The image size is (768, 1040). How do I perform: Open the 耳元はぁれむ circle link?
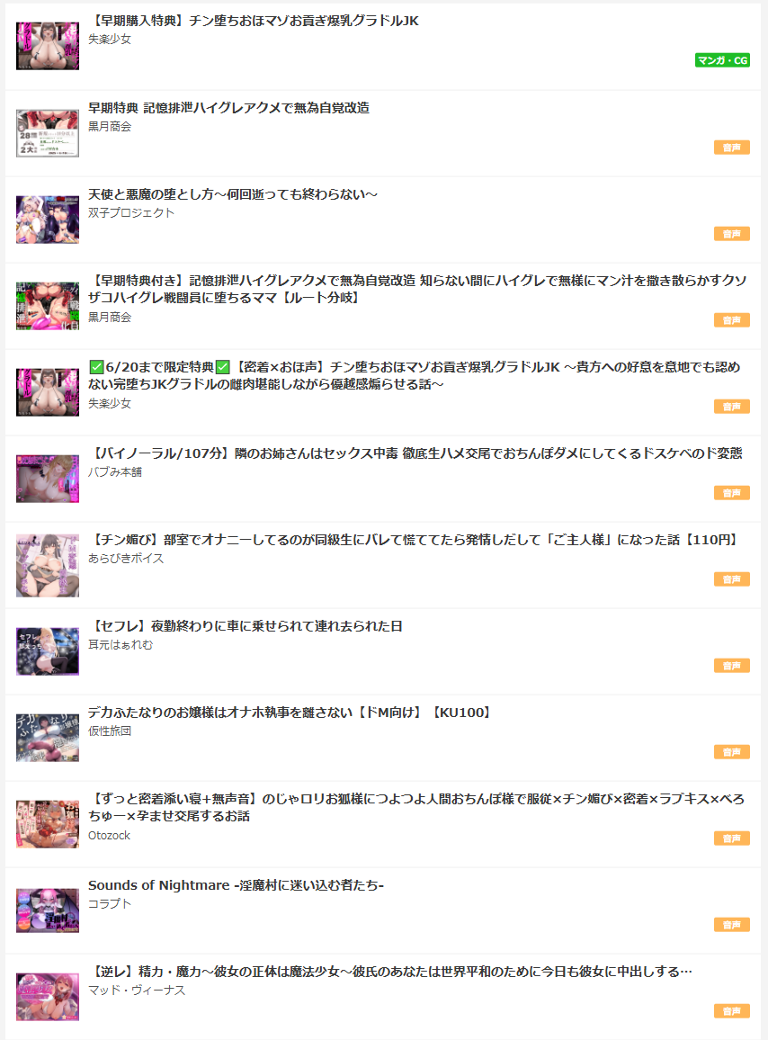(x=120, y=645)
